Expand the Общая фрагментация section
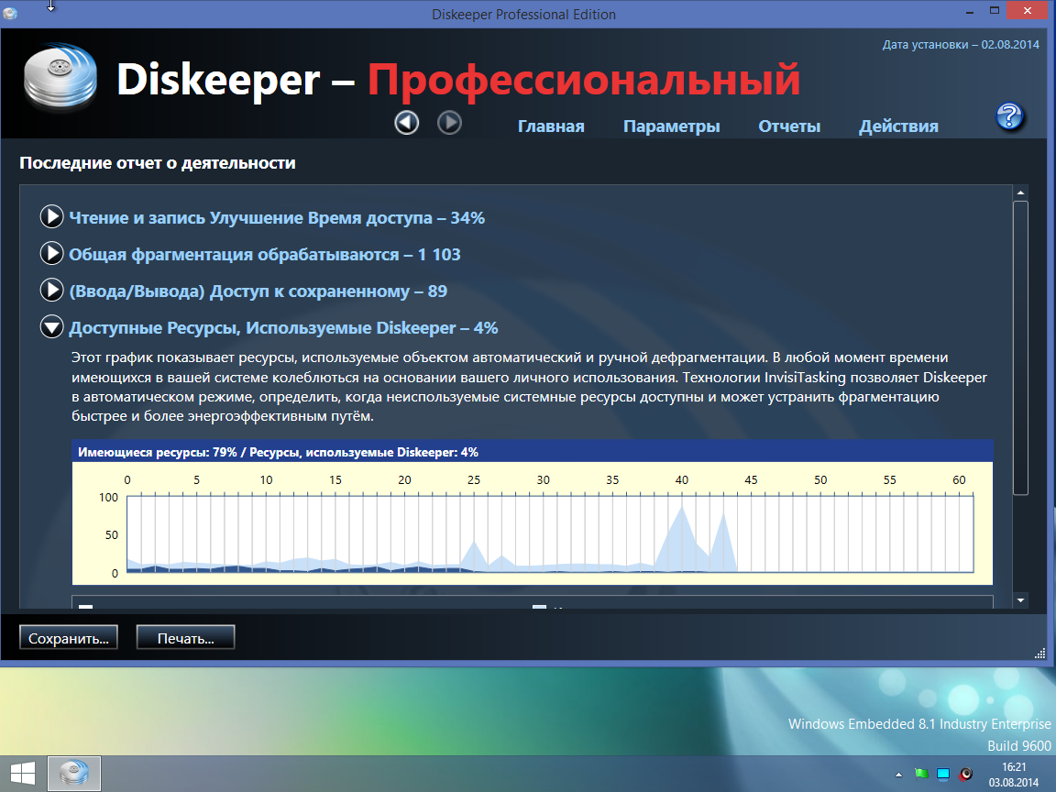This screenshot has height=792, width=1056. pos(52,254)
